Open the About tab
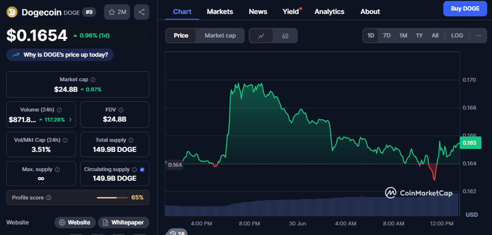 (370, 12)
